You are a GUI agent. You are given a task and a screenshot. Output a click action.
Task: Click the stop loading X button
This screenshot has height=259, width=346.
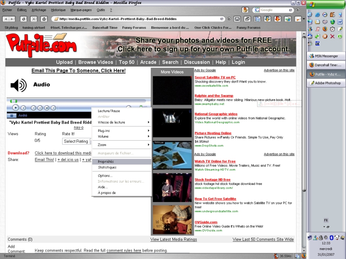coord(33,19)
